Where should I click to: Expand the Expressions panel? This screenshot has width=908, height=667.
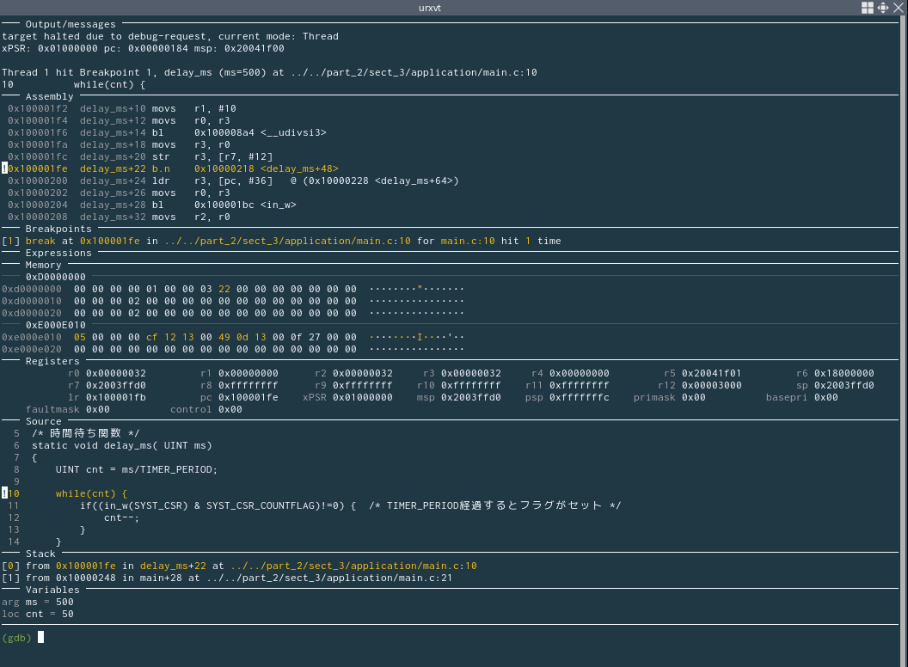(56, 253)
